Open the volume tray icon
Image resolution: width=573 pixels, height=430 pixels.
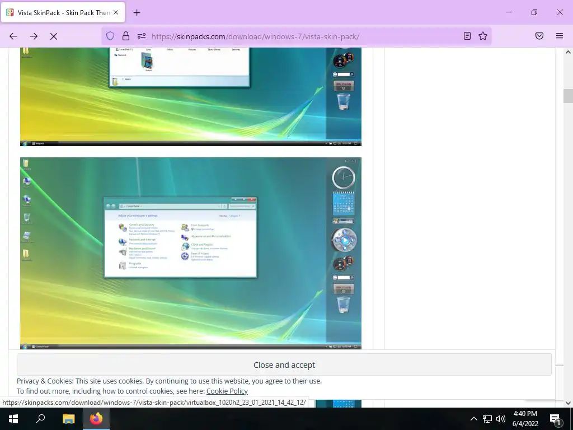[x=501, y=419]
